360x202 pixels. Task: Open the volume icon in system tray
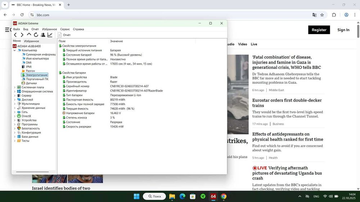click(x=330, y=196)
